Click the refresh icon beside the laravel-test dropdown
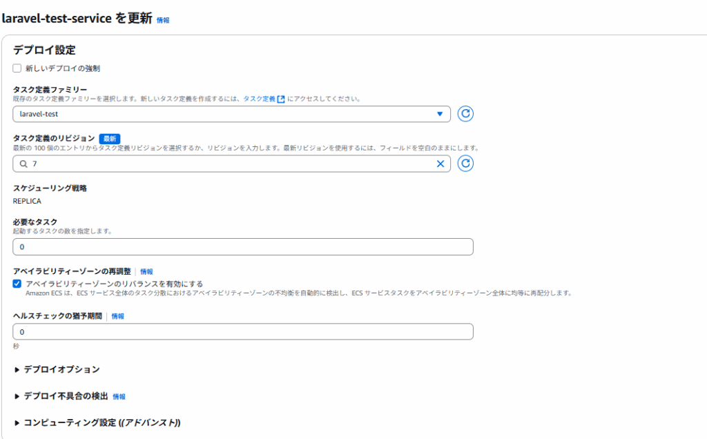 coord(466,114)
